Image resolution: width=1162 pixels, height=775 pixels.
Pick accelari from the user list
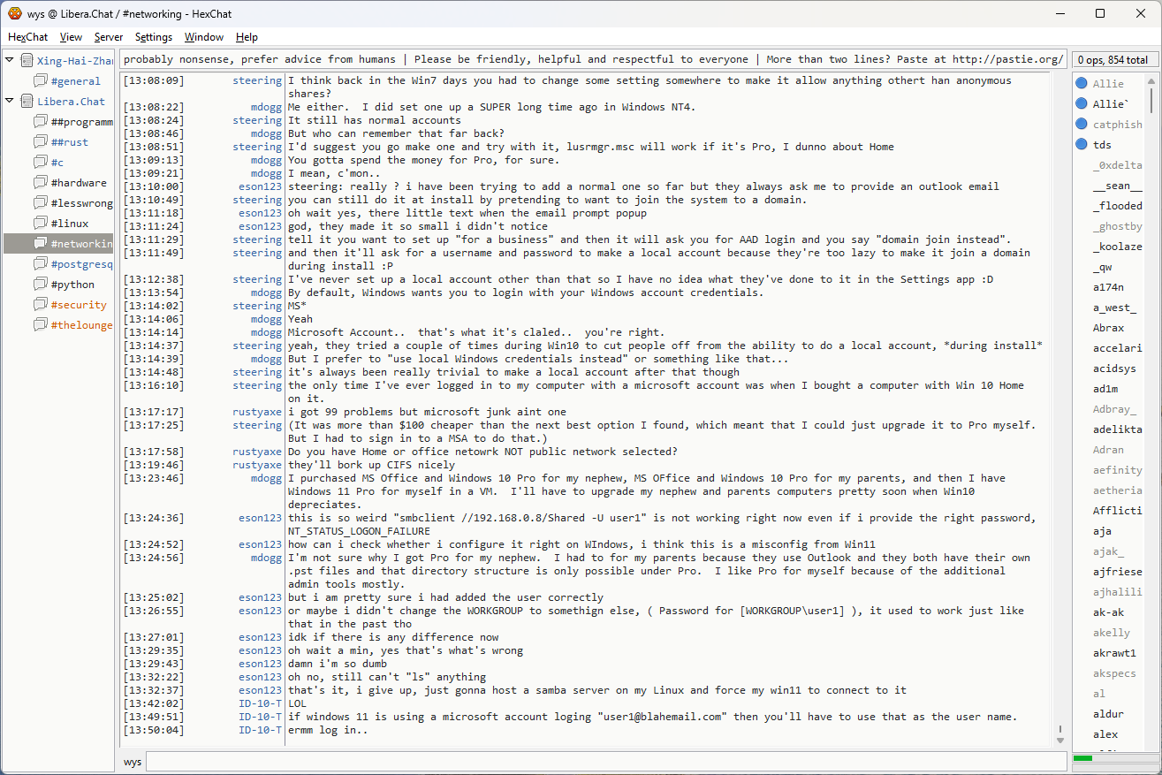(x=1118, y=348)
